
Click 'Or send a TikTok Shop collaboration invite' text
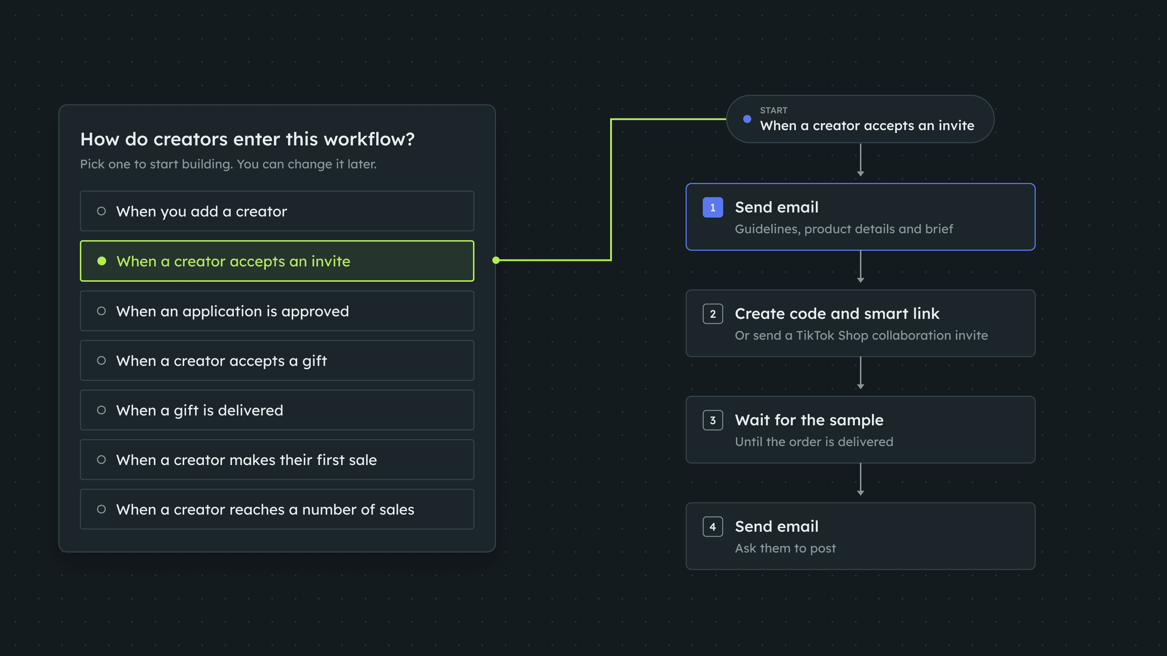(861, 335)
